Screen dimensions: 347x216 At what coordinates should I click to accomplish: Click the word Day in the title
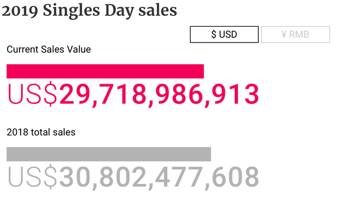[x=119, y=11]
